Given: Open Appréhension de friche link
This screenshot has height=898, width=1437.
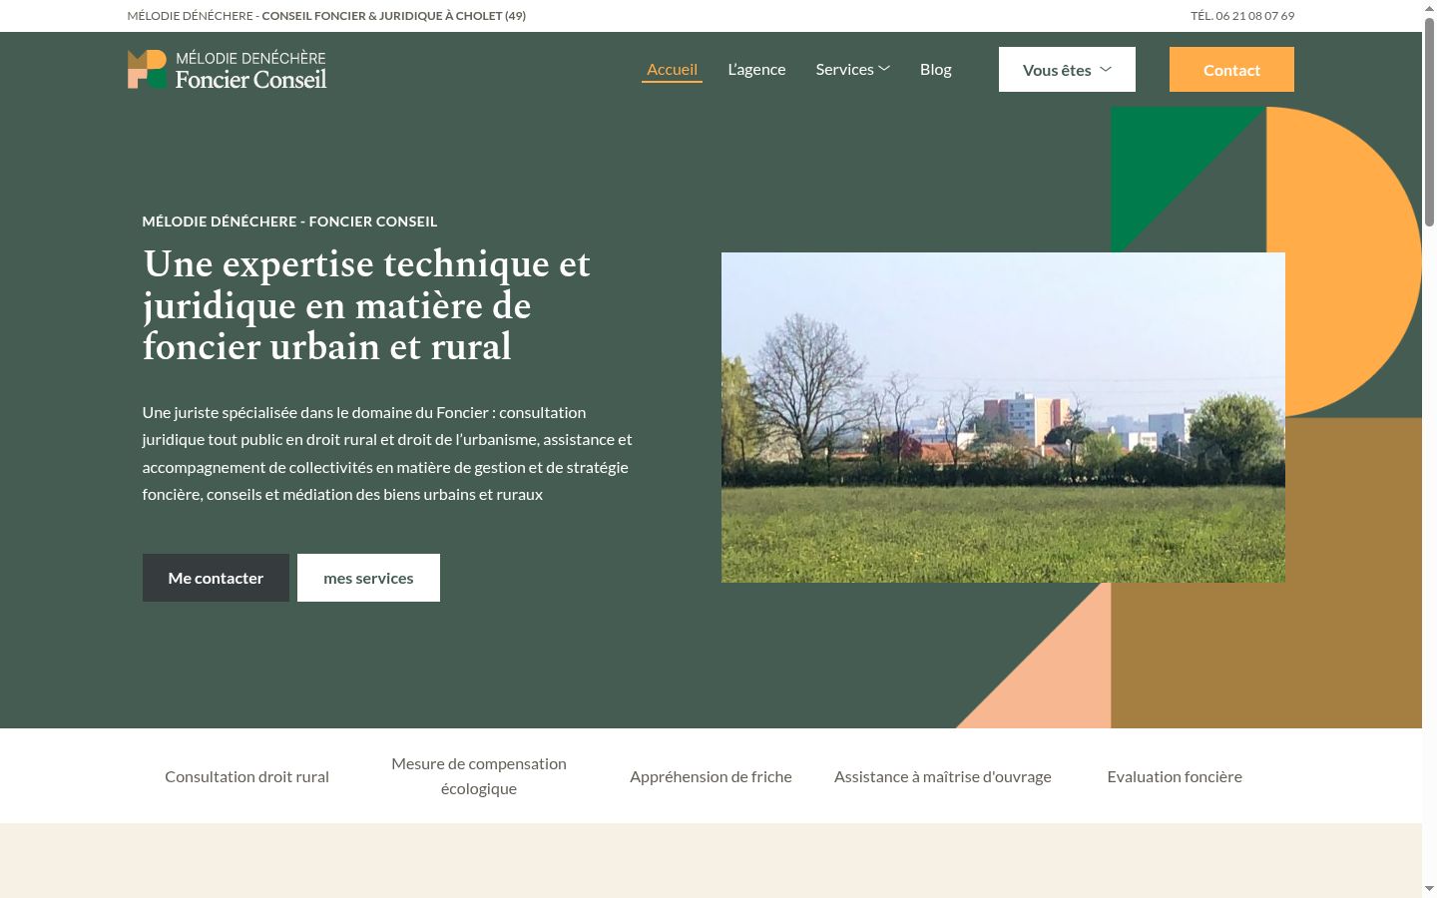Looking at the screenshot, I should pyautogui.click(x=711, y=776).
